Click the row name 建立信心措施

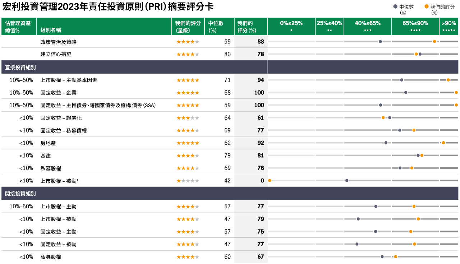point(56,54)
